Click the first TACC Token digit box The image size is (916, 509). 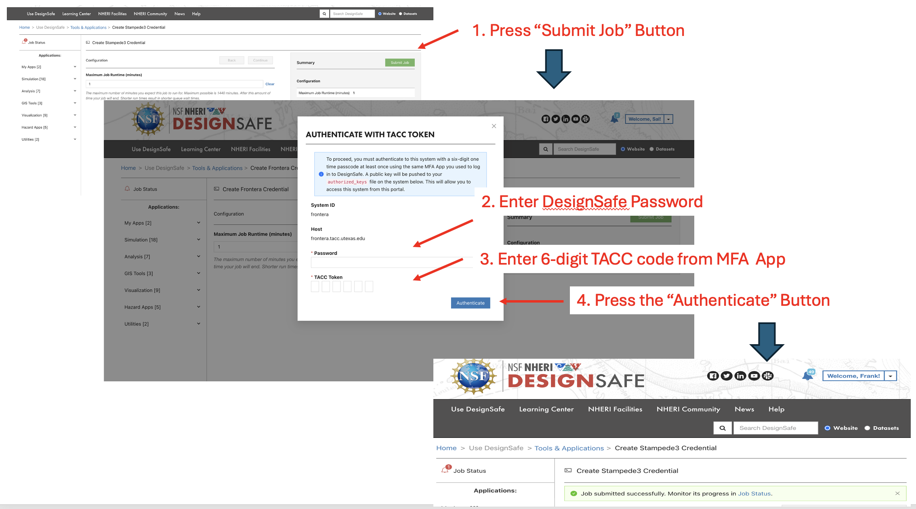point(315,286)
